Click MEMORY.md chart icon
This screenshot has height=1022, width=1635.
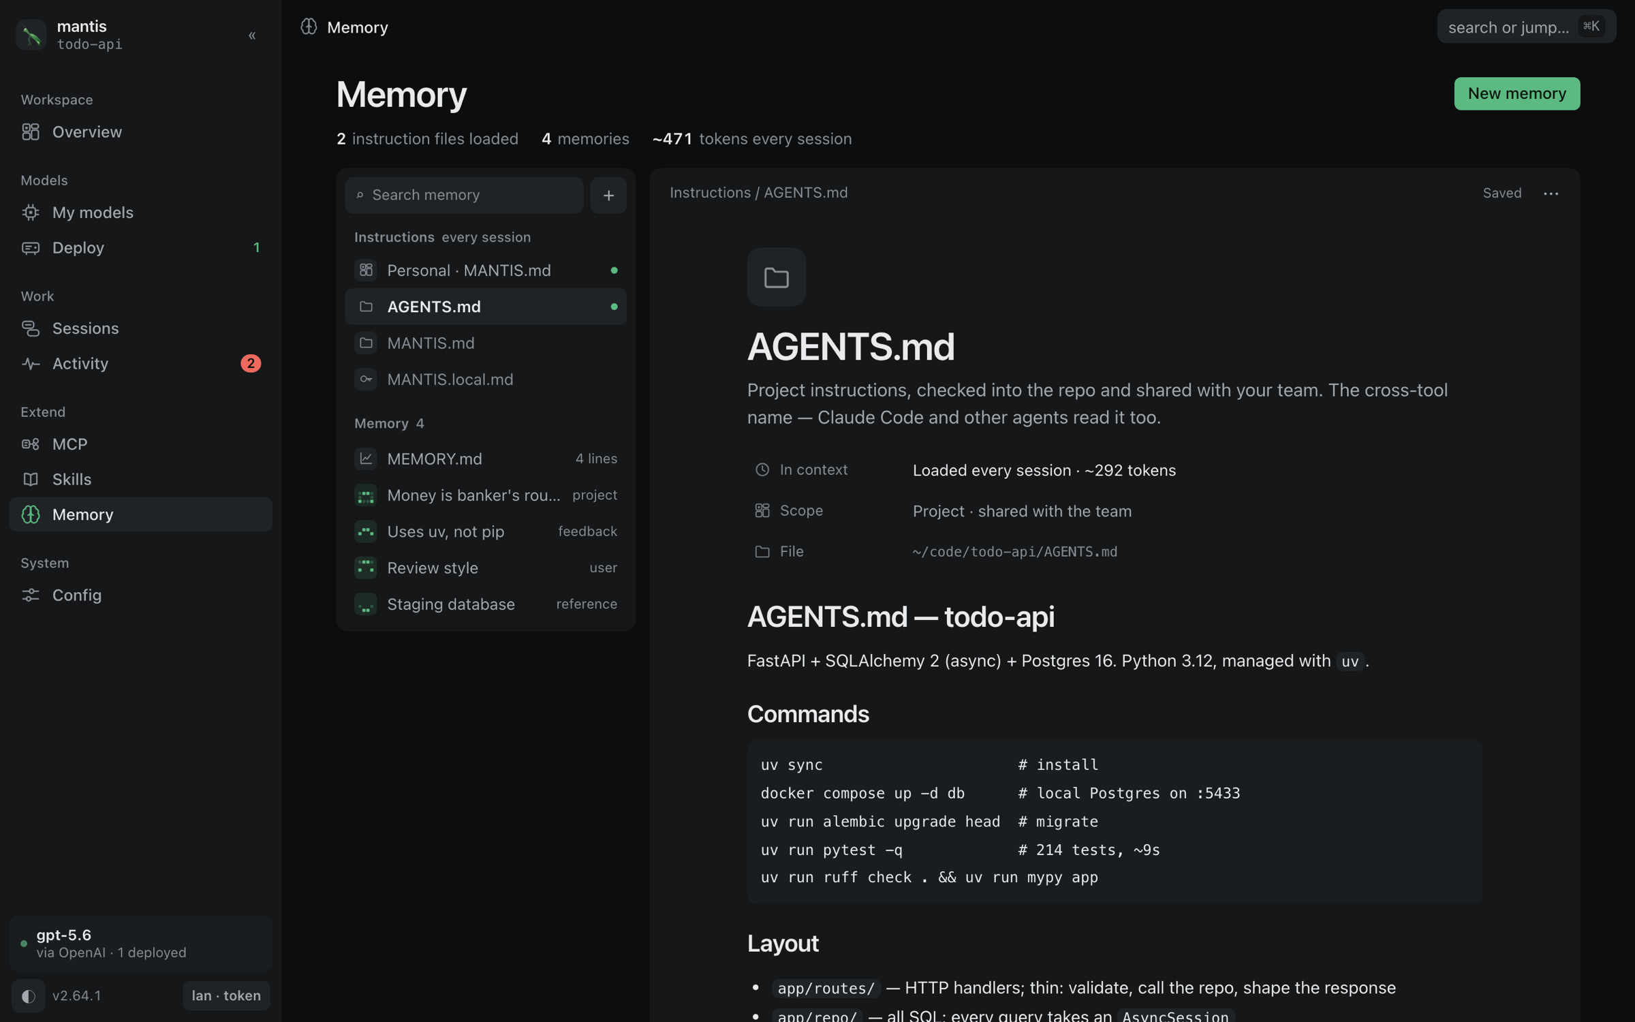click(366, 459)
